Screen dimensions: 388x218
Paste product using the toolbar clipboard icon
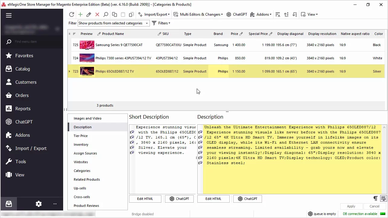(x=123, y=14)
